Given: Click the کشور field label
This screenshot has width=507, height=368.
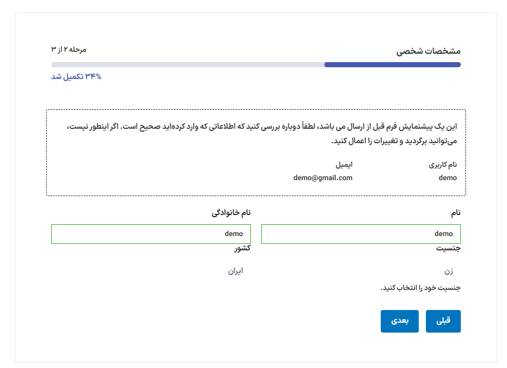Looking at the screenshot, I should click(x=242, y=248).
